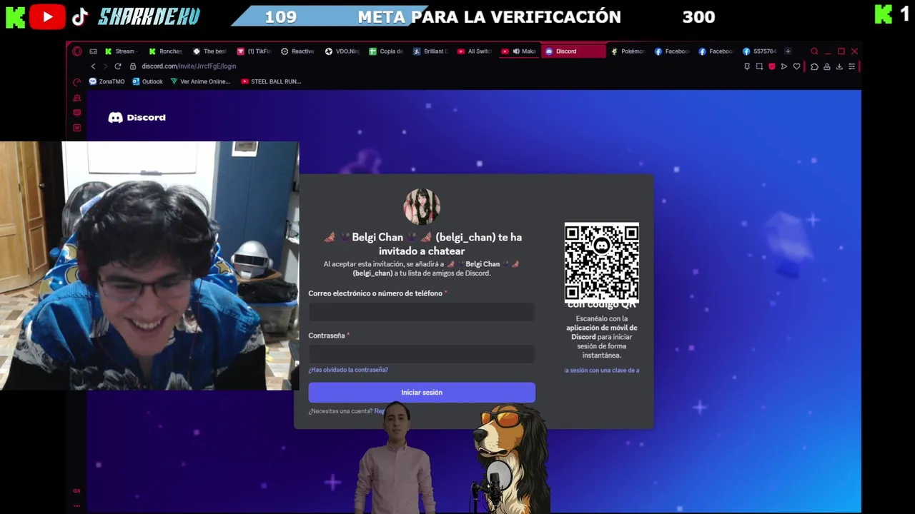915x514 pixels.
Task: Click the TikTok logo in stream overlay
Action: tap(80, 16)
